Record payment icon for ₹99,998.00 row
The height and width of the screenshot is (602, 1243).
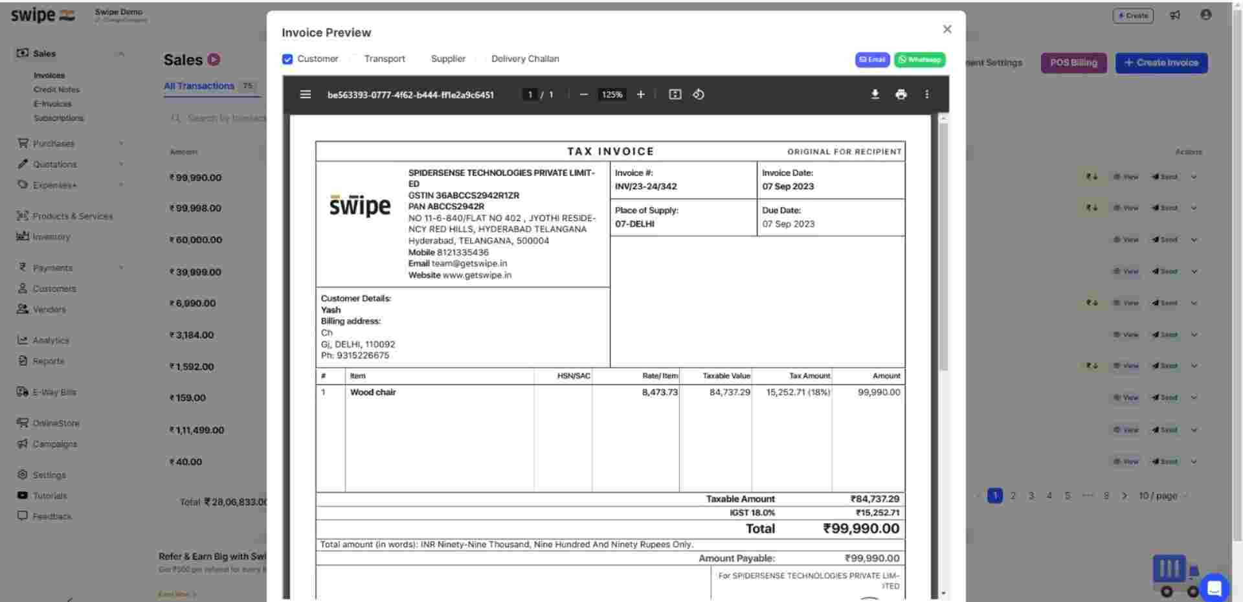coord(1092,208)
